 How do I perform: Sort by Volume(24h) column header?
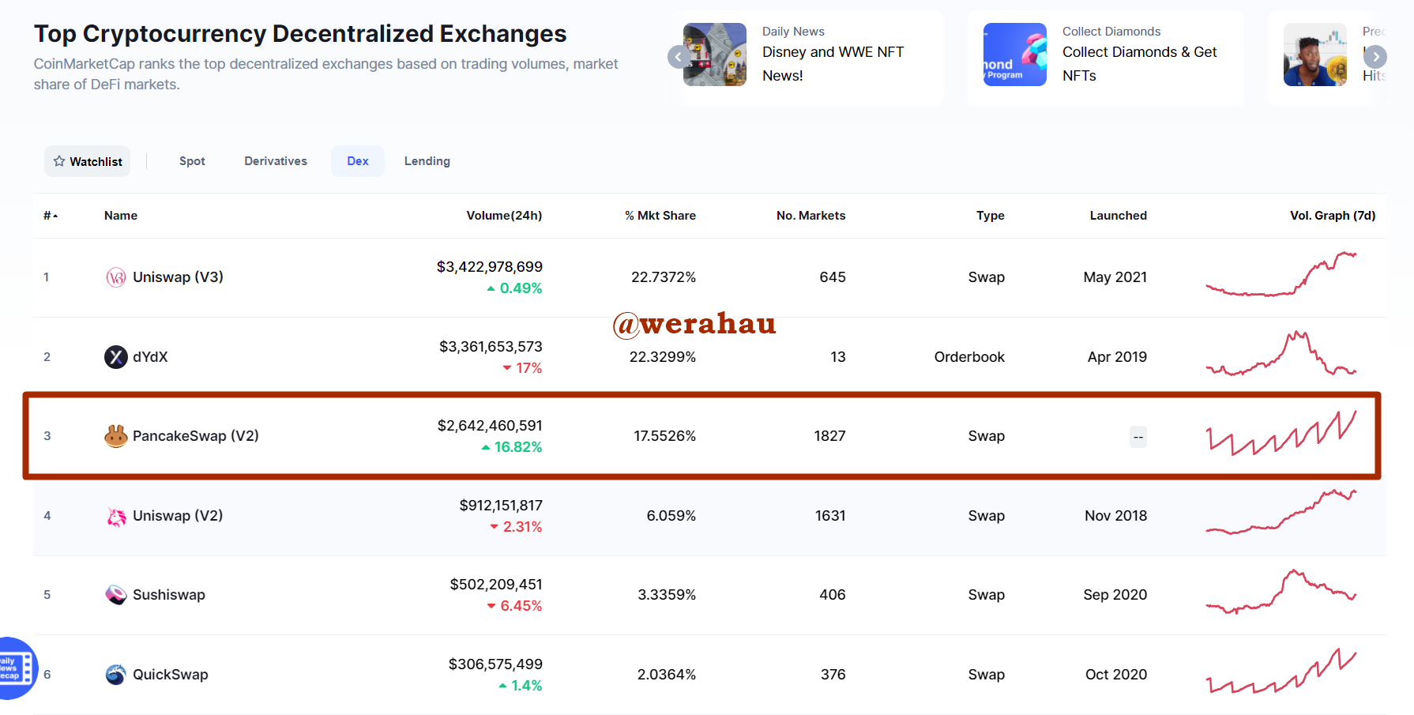(504, 216)
